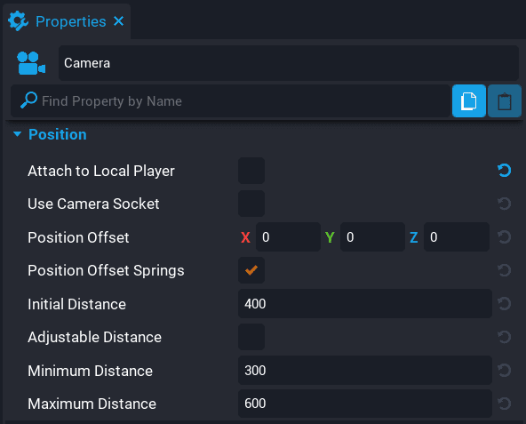
Task: Reset Minimum Distance to default
Action: pyautogui.click(x=504, y=371)
